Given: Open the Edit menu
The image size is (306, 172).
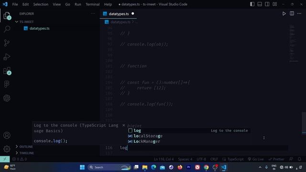Looking at the screenshot, I should (x=25, y=4).
